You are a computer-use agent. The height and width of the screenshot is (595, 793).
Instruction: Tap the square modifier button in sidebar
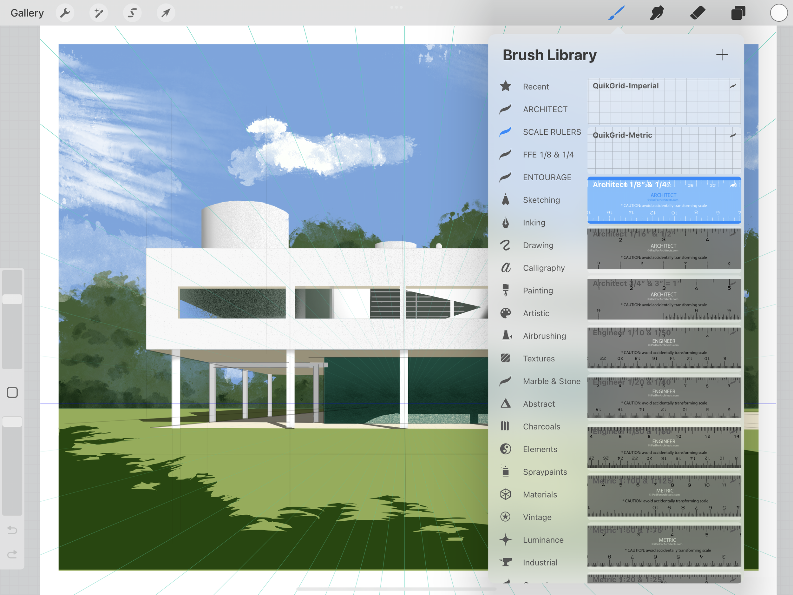pyautogui.click(x=12, y=393)
